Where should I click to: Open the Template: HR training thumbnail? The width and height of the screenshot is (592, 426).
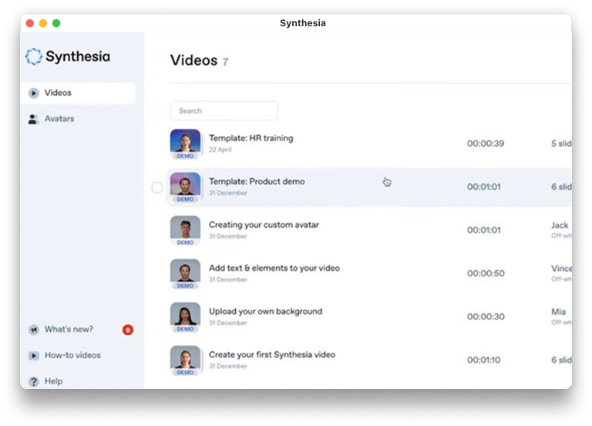[185, 144]
